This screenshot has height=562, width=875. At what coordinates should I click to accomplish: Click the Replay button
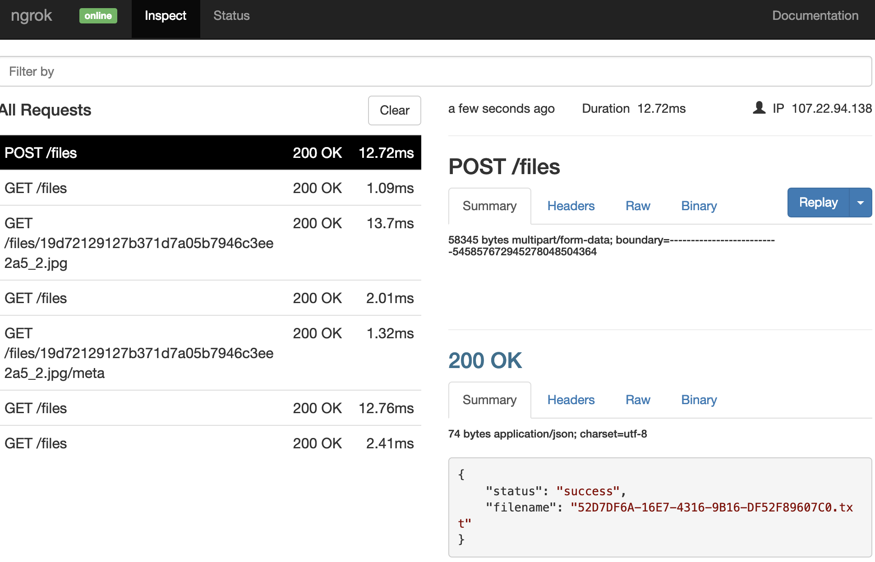tap(818, 203)
